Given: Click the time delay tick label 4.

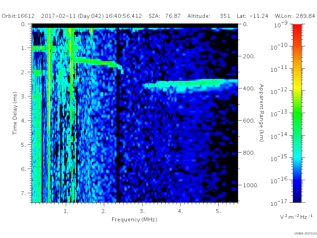Looking at the screenshot, I should (23, 121).
